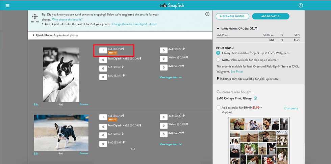Click Customize for collage print
Viewport: 331px width, 164px height.
(x=291, y=108)
